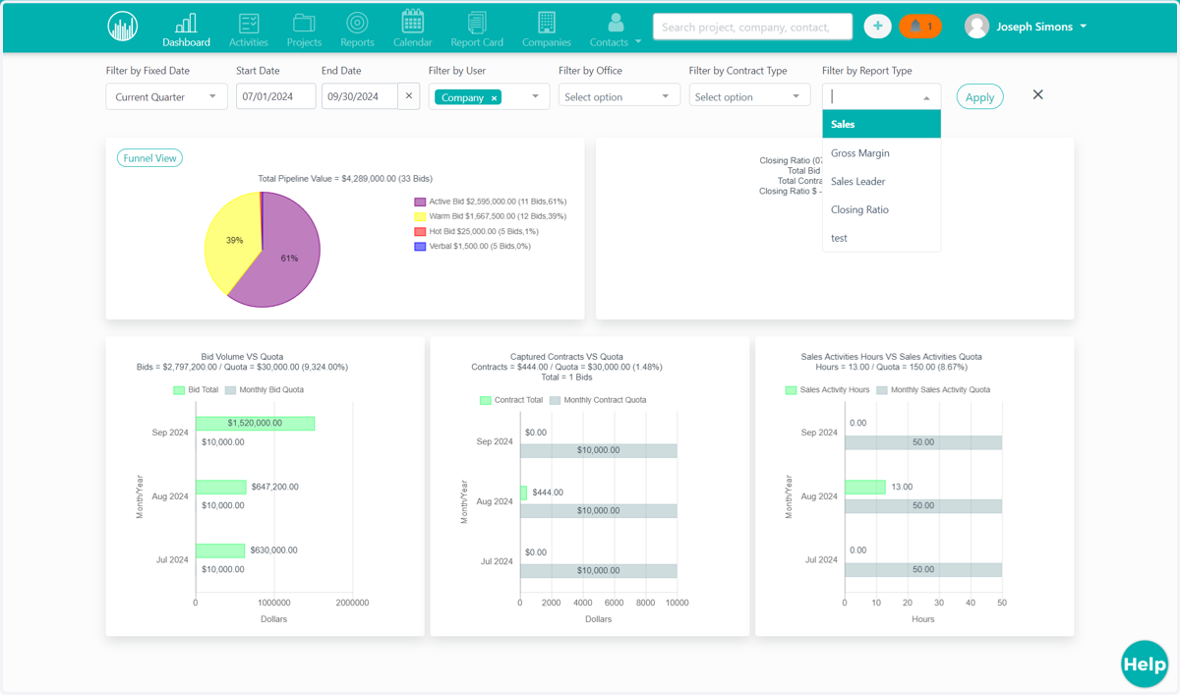The height and width of the screenshot is (695, 1180).
Task: Switch to Funnel View
Action: tap(149, 157)
